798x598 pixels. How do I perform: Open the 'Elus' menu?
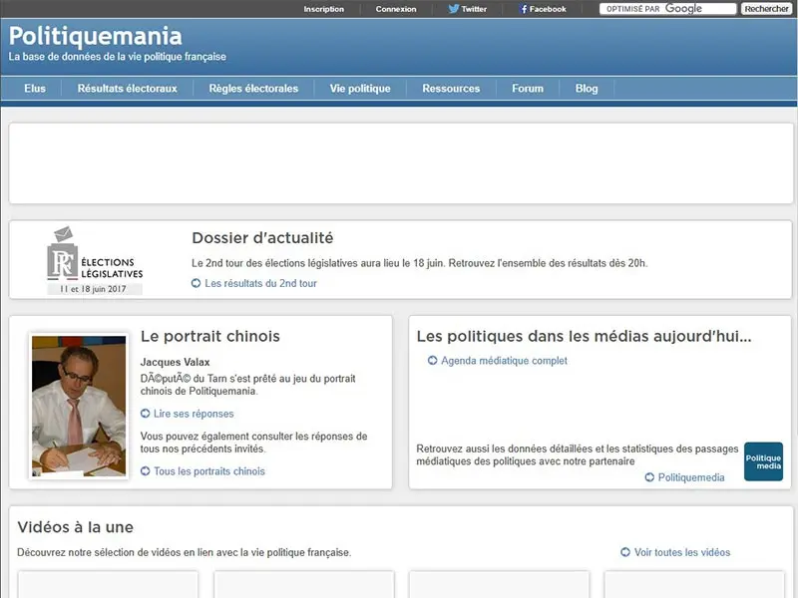35,88
